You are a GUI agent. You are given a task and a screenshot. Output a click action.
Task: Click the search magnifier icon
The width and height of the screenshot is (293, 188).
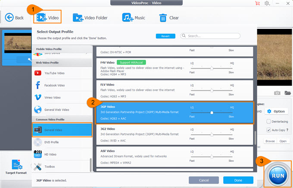click(184, 36)
